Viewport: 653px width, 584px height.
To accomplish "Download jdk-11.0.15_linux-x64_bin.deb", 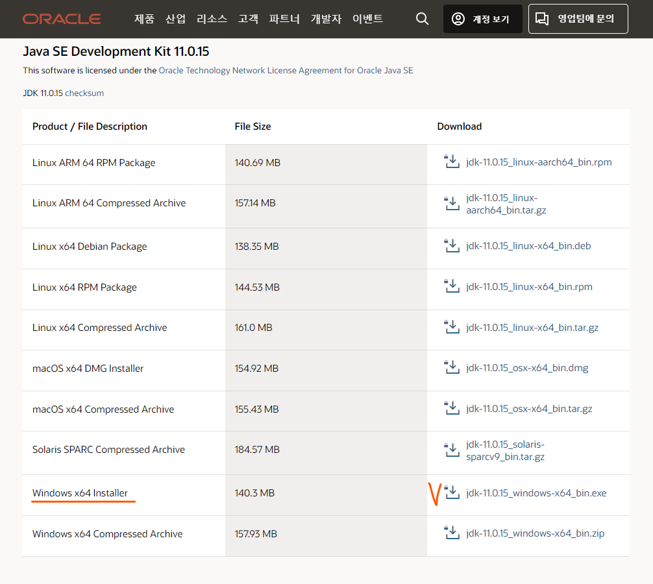I will 528,245.
